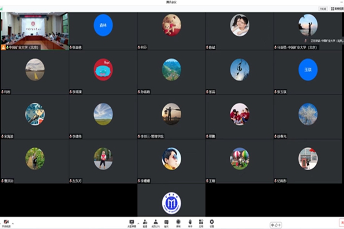Click the teddy bear avatar participant tile

(x=171, y=25)
